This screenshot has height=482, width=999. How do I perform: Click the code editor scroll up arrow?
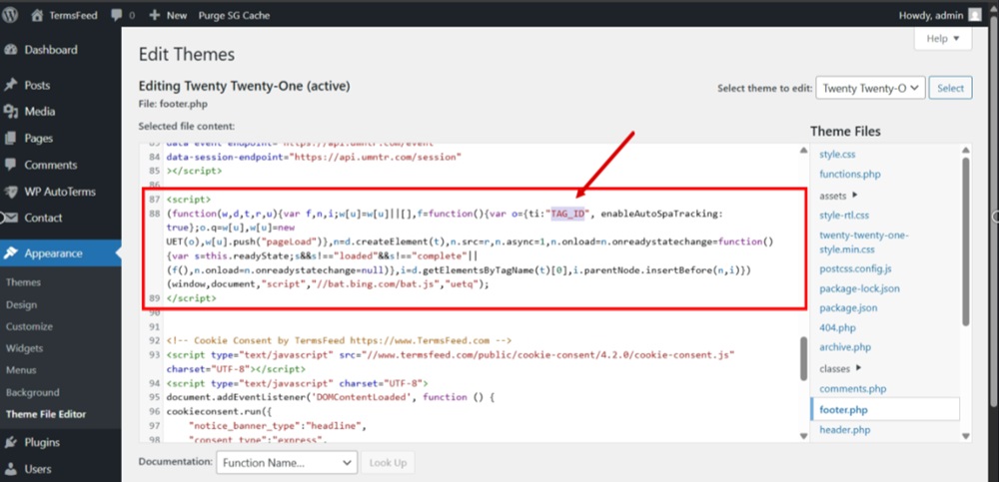pyautogui.click(x=803, y=151)
